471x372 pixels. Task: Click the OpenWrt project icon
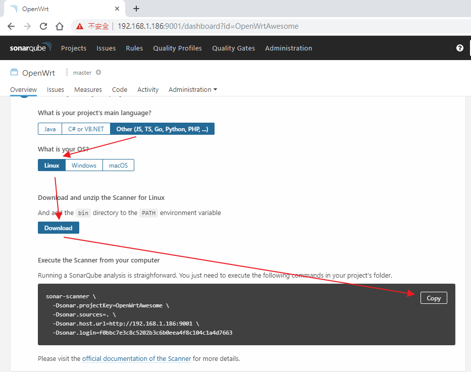[x=14, y=72]
